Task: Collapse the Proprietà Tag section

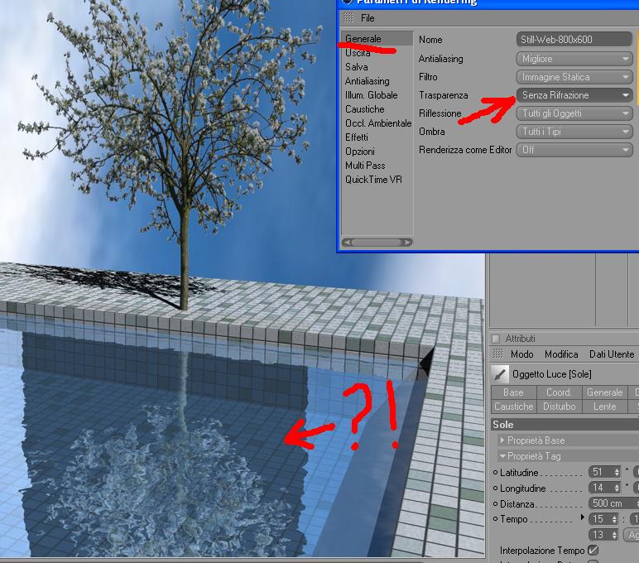Action: [502, 455]
